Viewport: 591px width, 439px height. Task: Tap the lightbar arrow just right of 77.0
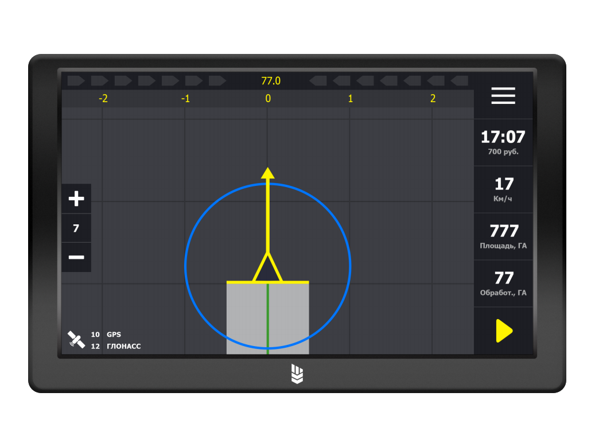[318, 81]
